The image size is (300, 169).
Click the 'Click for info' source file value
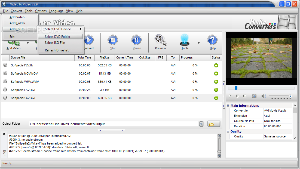coord(272,121)
